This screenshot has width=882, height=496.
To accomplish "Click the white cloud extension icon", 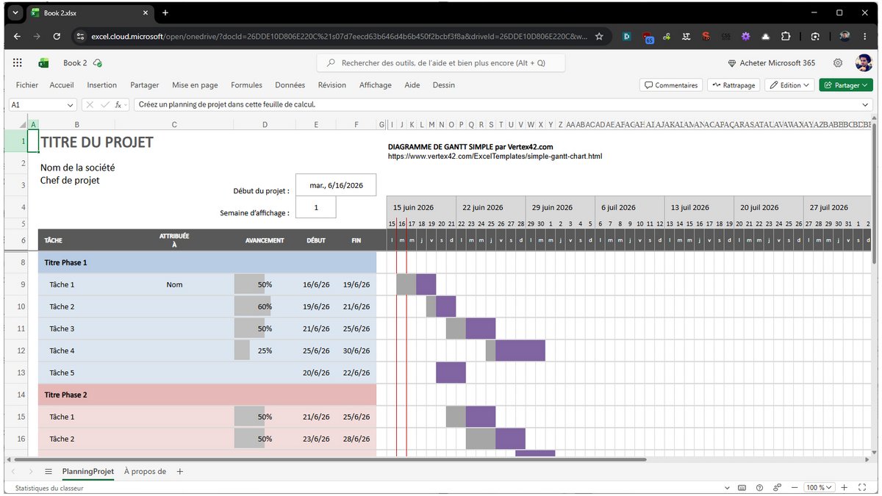I will 765,36.
